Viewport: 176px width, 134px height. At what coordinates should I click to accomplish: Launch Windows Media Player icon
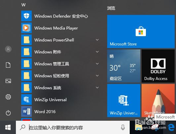point(26,28)
